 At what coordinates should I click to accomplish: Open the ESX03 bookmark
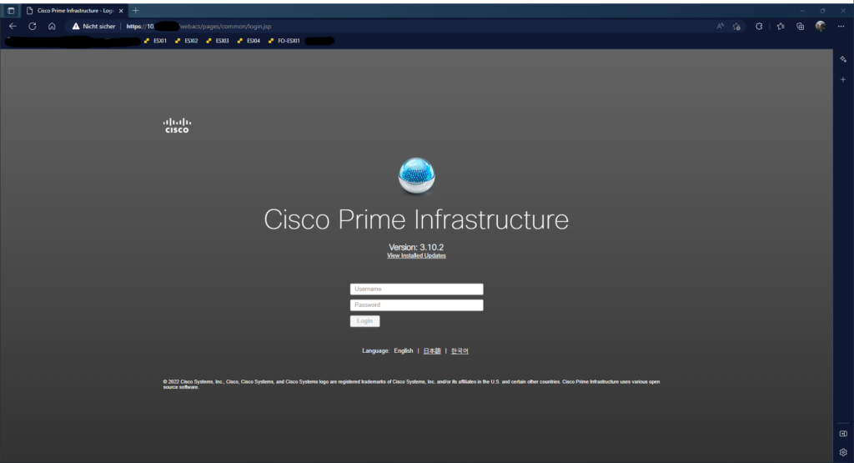click(218, 41)
